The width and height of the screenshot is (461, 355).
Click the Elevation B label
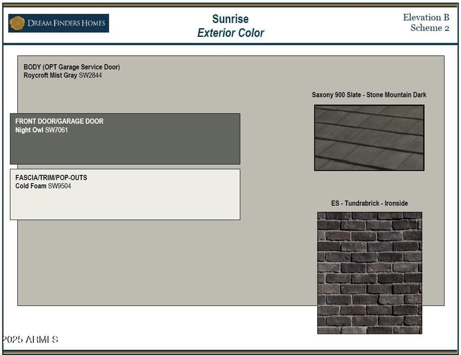tap(426, 17)
